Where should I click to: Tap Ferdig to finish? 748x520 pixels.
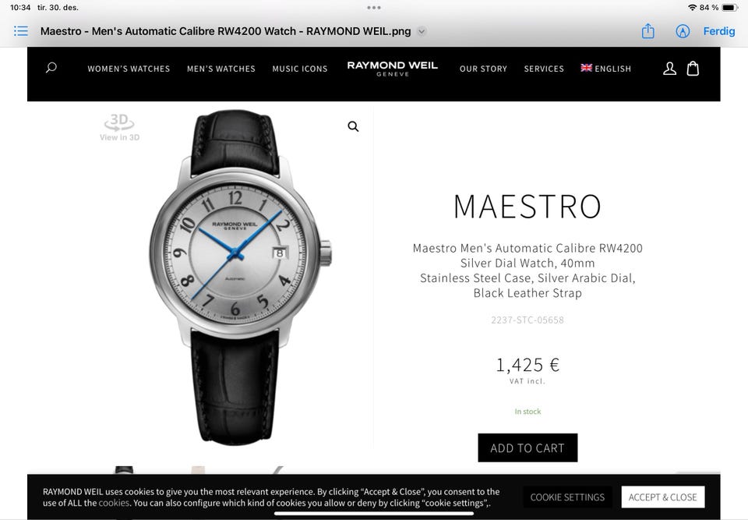[719, 31]
